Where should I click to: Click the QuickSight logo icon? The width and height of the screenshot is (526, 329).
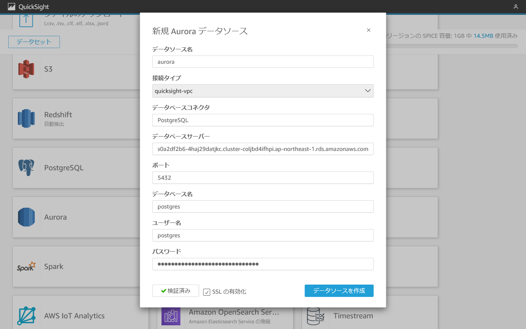point(12,7)
